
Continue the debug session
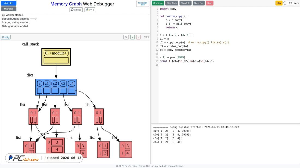tap(158, 3)
